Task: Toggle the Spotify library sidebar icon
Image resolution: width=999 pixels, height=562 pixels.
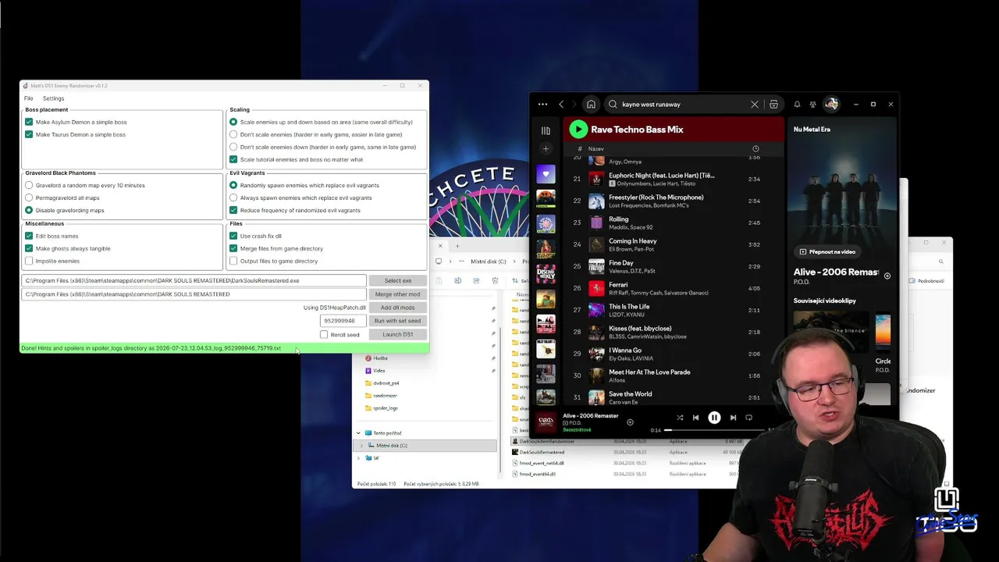Action: pos(546,130)
